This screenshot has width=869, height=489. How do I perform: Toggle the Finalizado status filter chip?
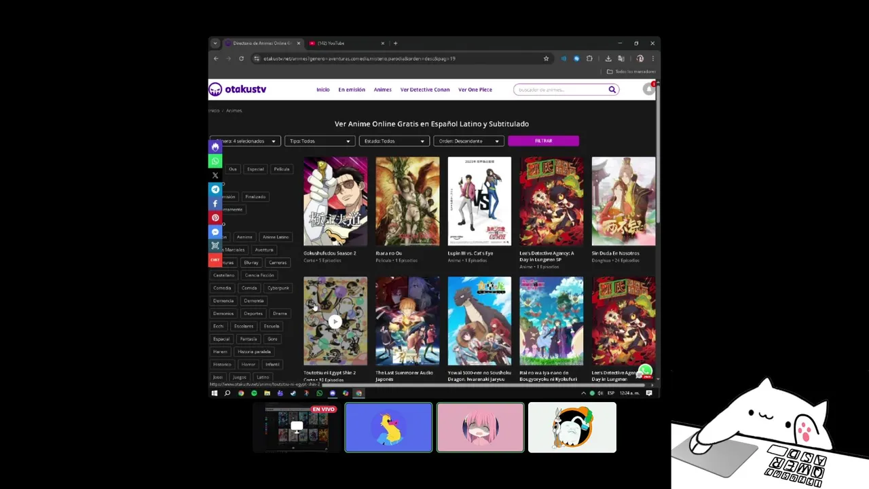click(x=255, y=197)
